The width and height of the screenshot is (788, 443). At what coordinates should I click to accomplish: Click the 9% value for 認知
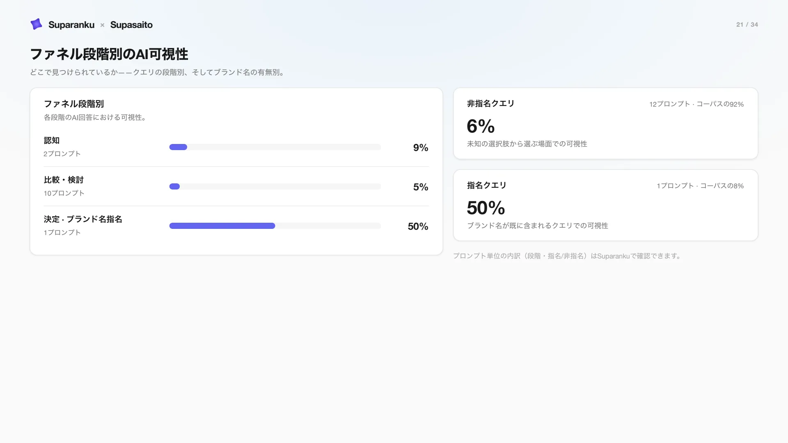pyautogui.click(x=421, y=148)
